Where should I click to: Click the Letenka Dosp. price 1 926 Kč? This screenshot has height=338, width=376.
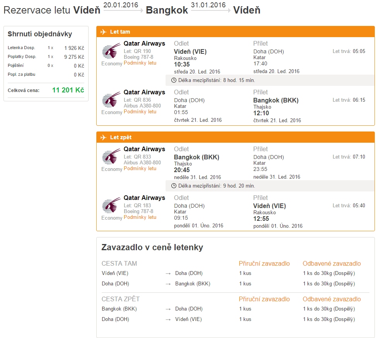pos(74,48)
